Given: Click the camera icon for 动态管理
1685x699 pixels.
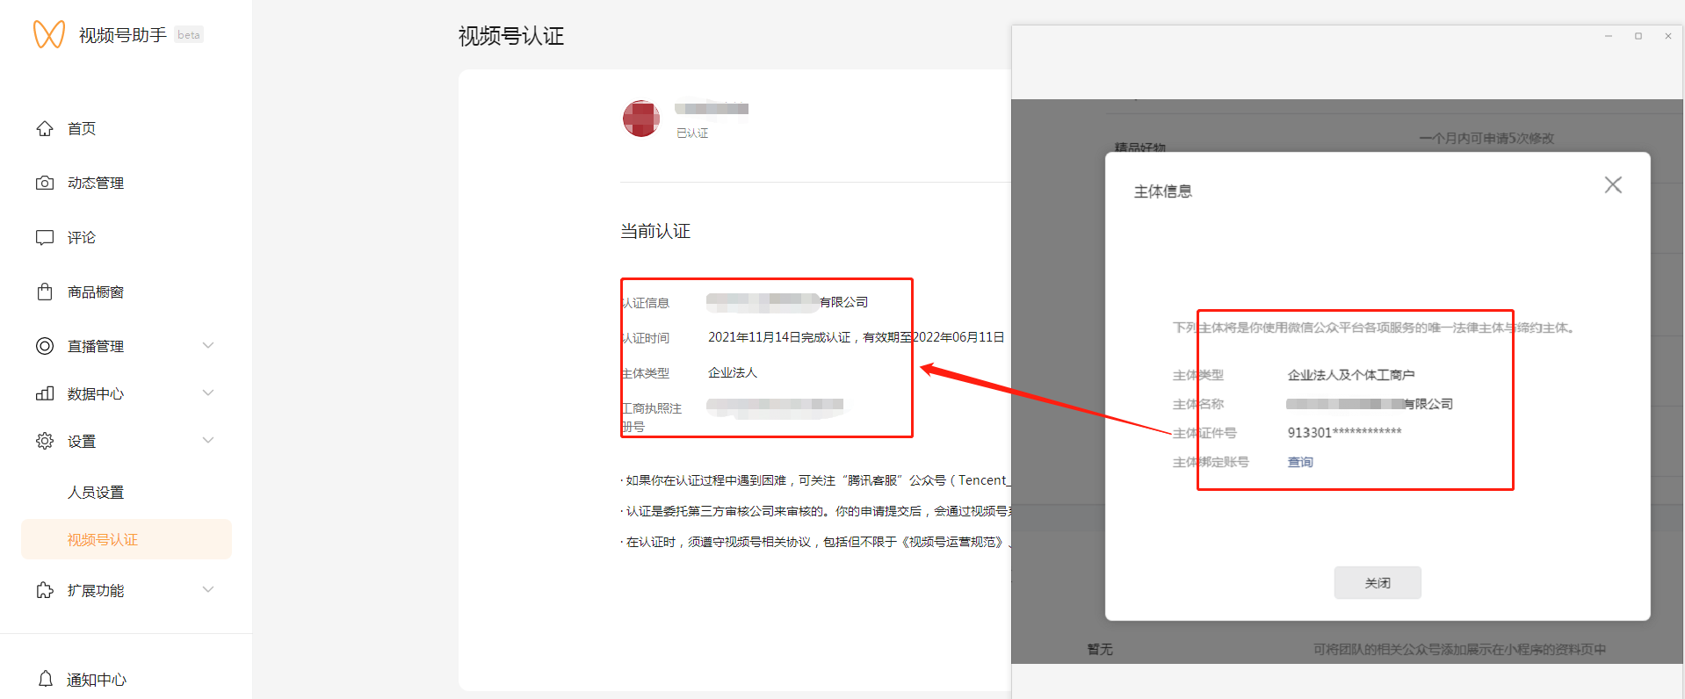Looking at the screenshot, I should tap(45, 183).
